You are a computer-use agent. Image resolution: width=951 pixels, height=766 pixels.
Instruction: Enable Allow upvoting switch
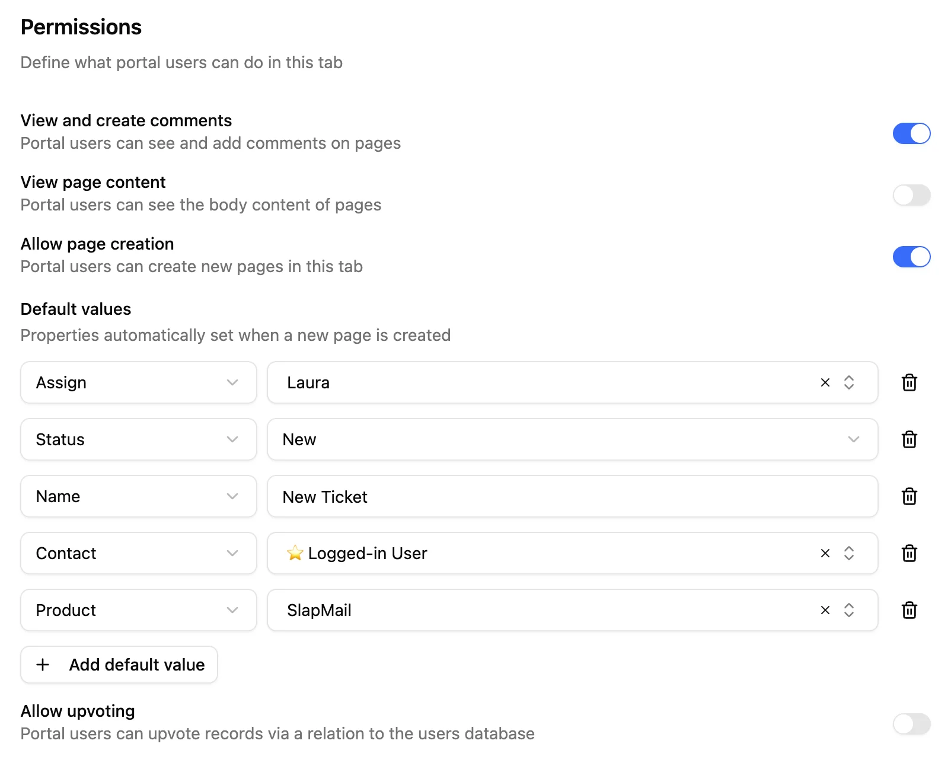tap(911, 724)
